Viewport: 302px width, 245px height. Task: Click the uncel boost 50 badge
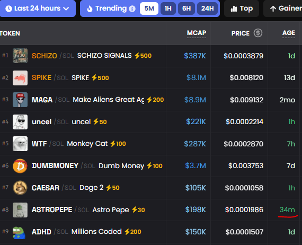[x=100, y=122]
